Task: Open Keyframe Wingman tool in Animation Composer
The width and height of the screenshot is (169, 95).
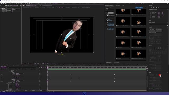Action: pos(111,24)
